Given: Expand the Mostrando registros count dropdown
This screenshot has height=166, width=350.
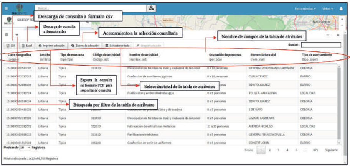Looking at the screenshot, I should [x=25, y=147].
